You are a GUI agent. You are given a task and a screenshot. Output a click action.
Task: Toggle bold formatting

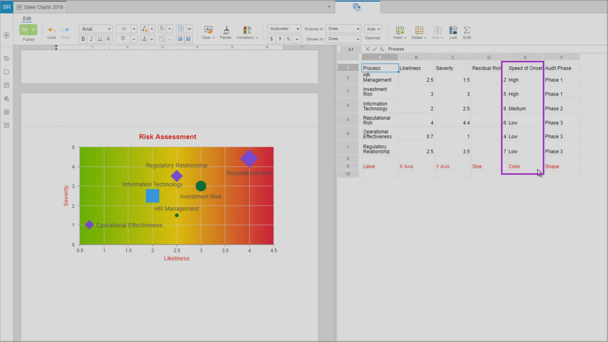click(83, 39)
